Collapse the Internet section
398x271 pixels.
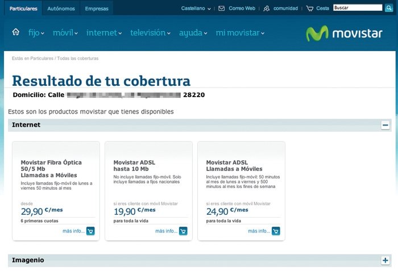[x=385, y=125]
